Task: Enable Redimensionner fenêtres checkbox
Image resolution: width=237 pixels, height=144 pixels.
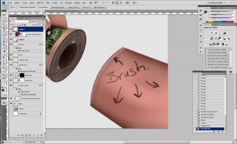Action: click(x=19, y=7)
